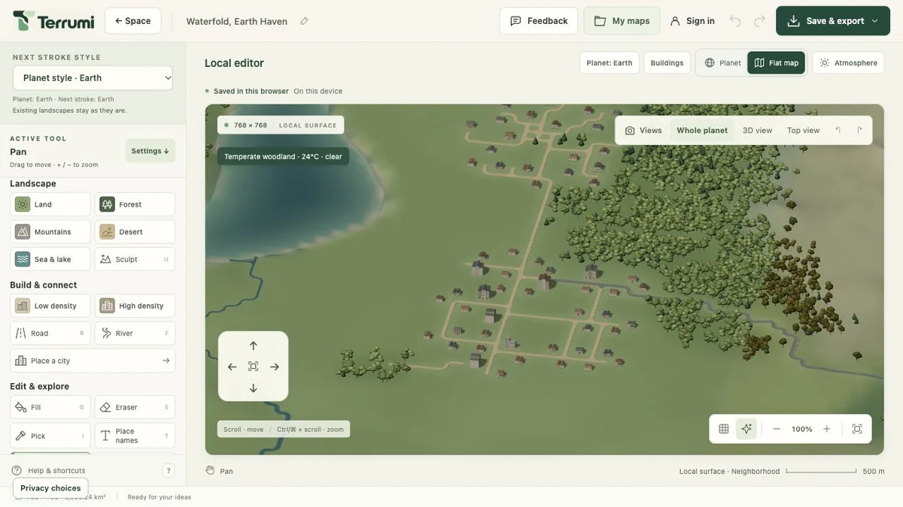
Task: Switch to Flat map mode
Action: 777,63
